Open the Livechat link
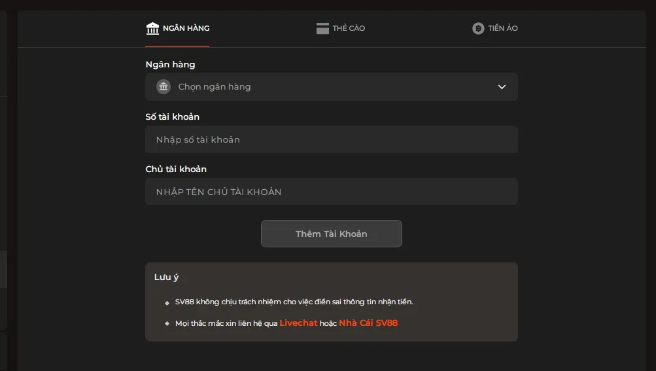Screen dimensions: 656x371 pos(298,323)
